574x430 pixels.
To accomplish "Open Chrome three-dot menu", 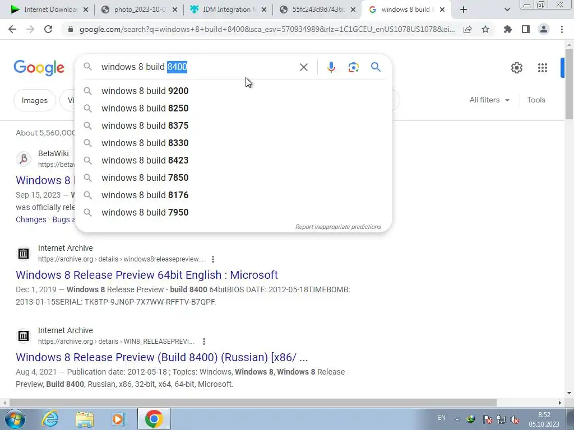I will tap(562, 29).
